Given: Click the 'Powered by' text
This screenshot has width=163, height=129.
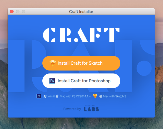Looking at the screenshot, I should click(x=72, y=109).
